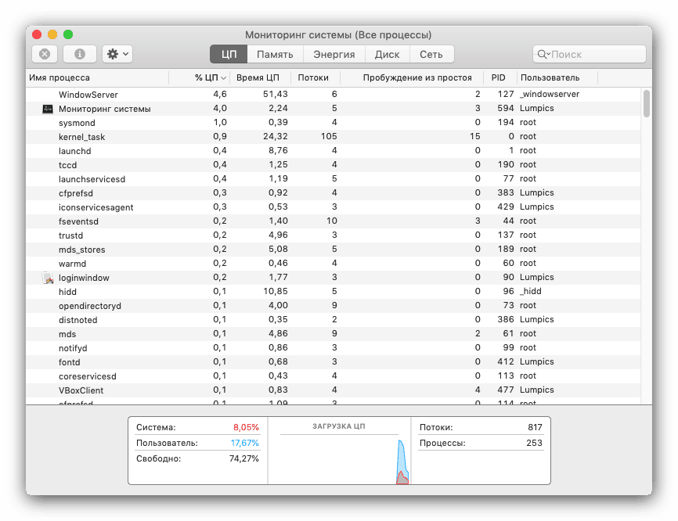
Task: Switch to the Энергия tab
Action: [334, 54]
